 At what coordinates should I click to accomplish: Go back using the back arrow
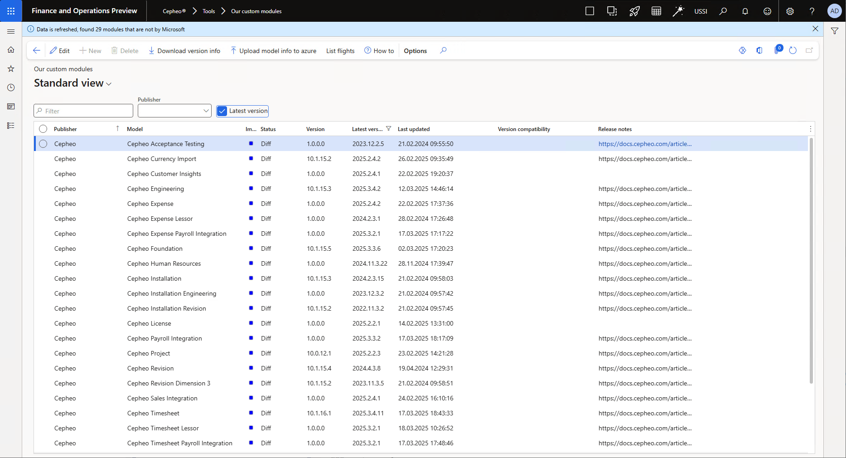[37, 51]
